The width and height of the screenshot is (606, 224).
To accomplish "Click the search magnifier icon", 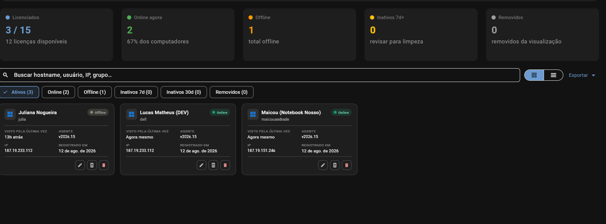I will click(6, 75).
